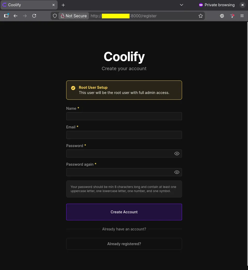Viewport: 248px width, 270px height.
Task: Select the Coolify browser tab
Action: 26,5
